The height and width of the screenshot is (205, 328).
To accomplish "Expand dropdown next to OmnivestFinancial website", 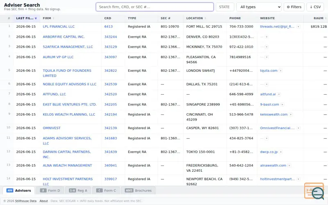I will coord(298,128).
